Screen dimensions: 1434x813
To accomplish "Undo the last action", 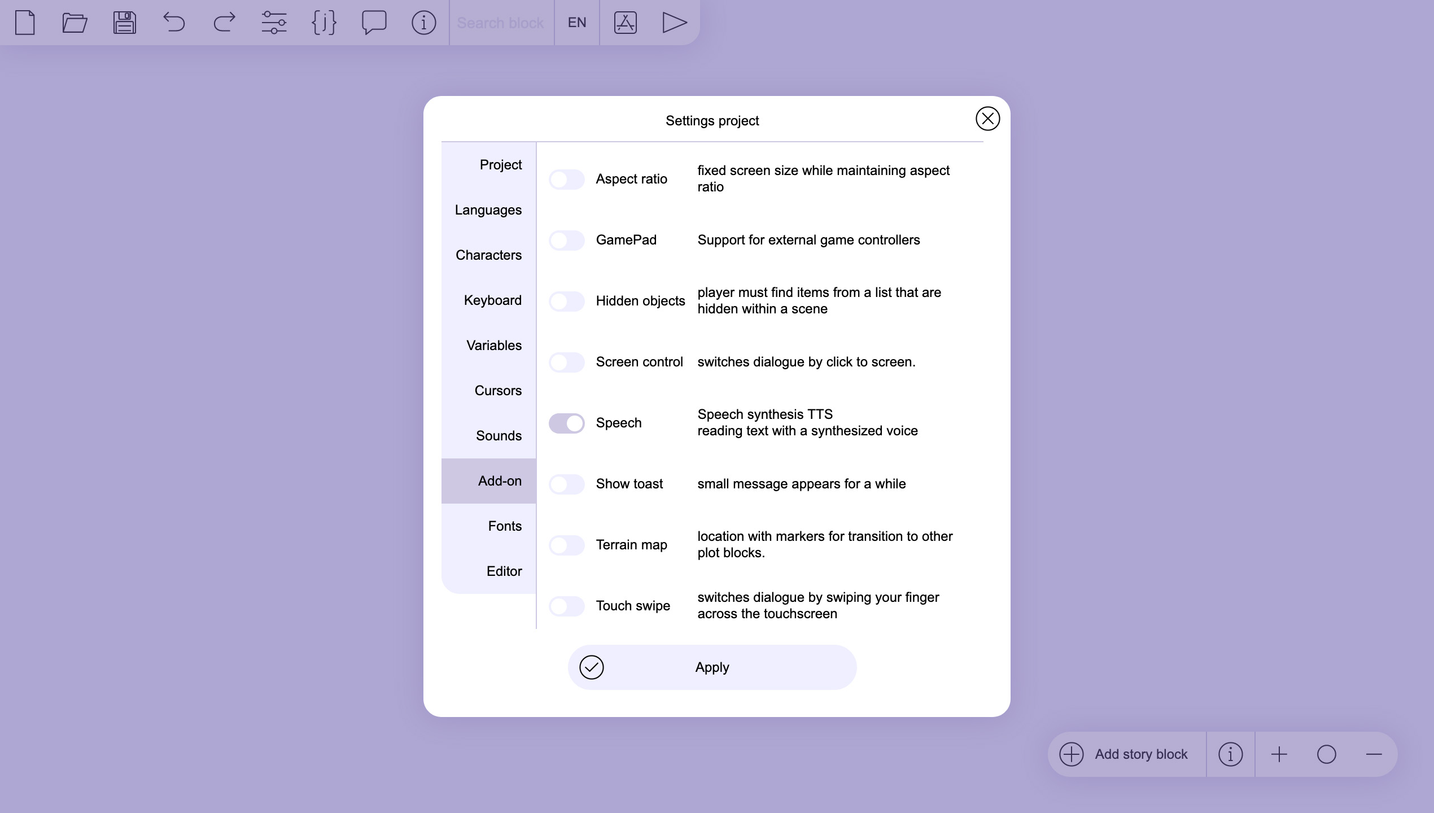I will click(174, 23).
